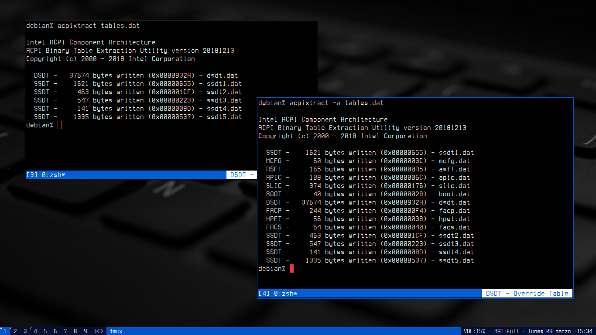Click the boot.dat filename in front terminal
The width and height of the screenshot is (596, 335).
point(454,194)
